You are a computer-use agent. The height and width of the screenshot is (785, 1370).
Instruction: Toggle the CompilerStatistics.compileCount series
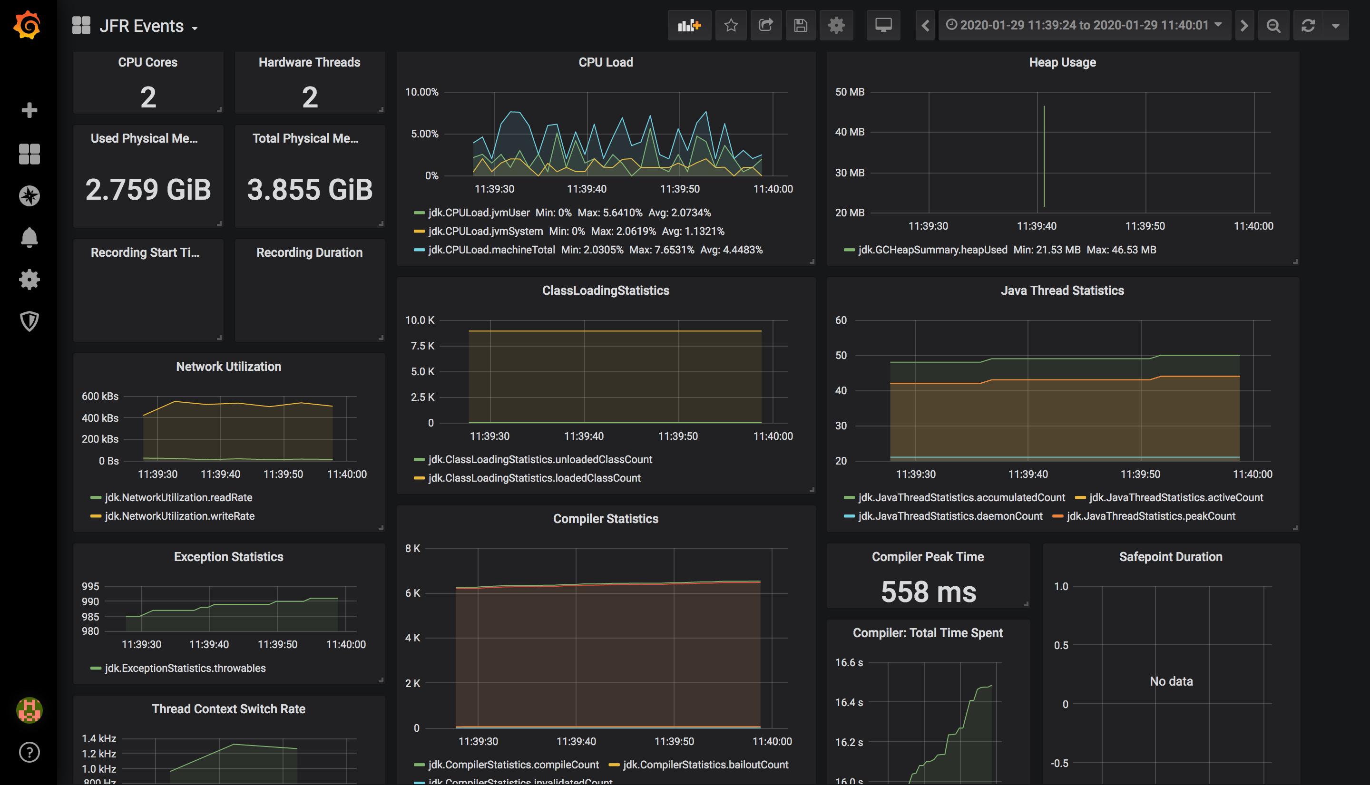coord(513,765)
